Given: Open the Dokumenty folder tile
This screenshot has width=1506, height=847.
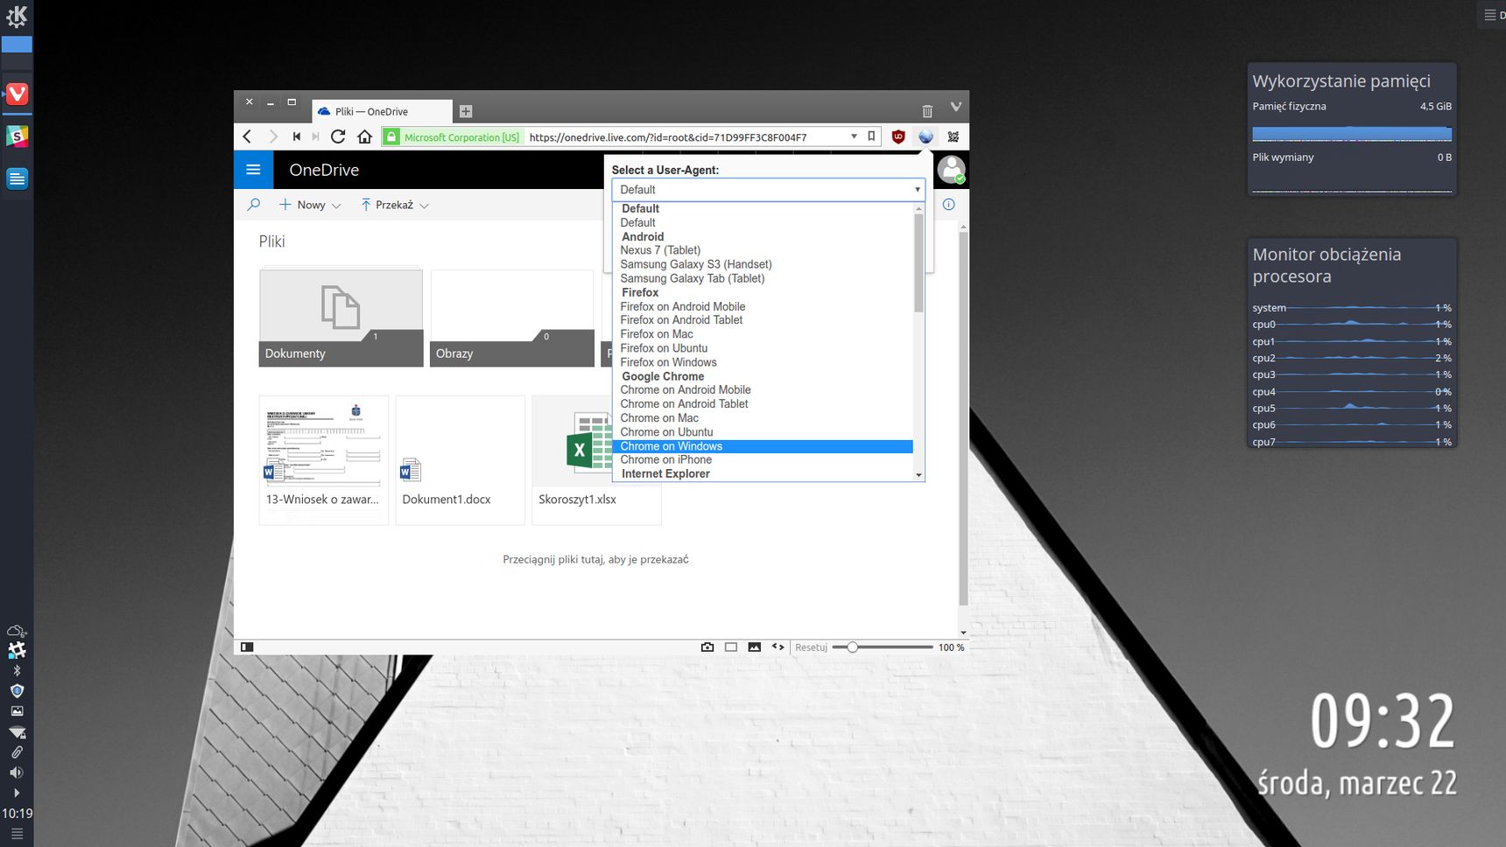Looking at the screenshot, I should [x=341, y=318].
